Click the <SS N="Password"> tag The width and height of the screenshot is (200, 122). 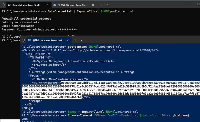pos(46,83)
